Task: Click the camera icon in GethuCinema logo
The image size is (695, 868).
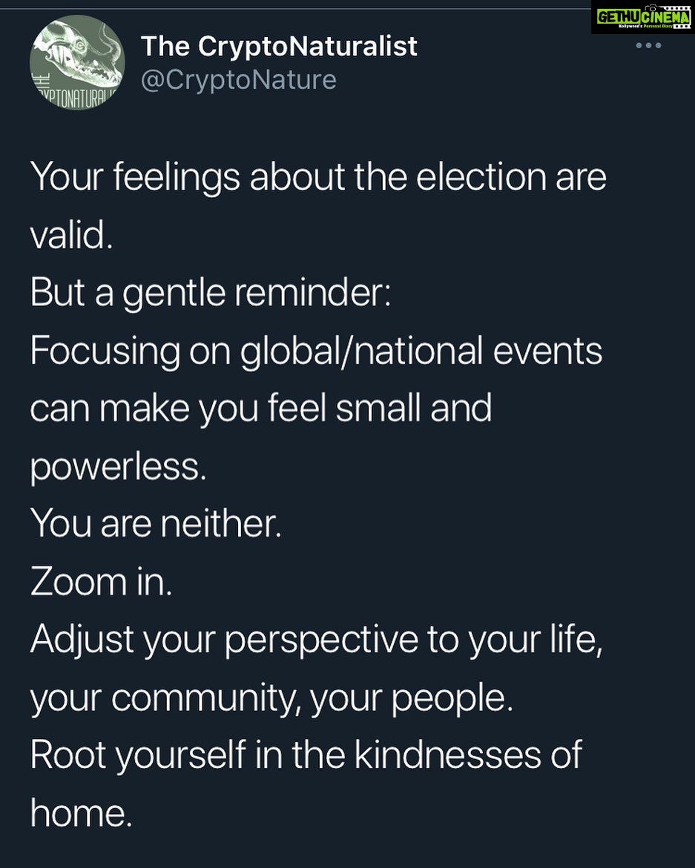Action: [653, 7]
